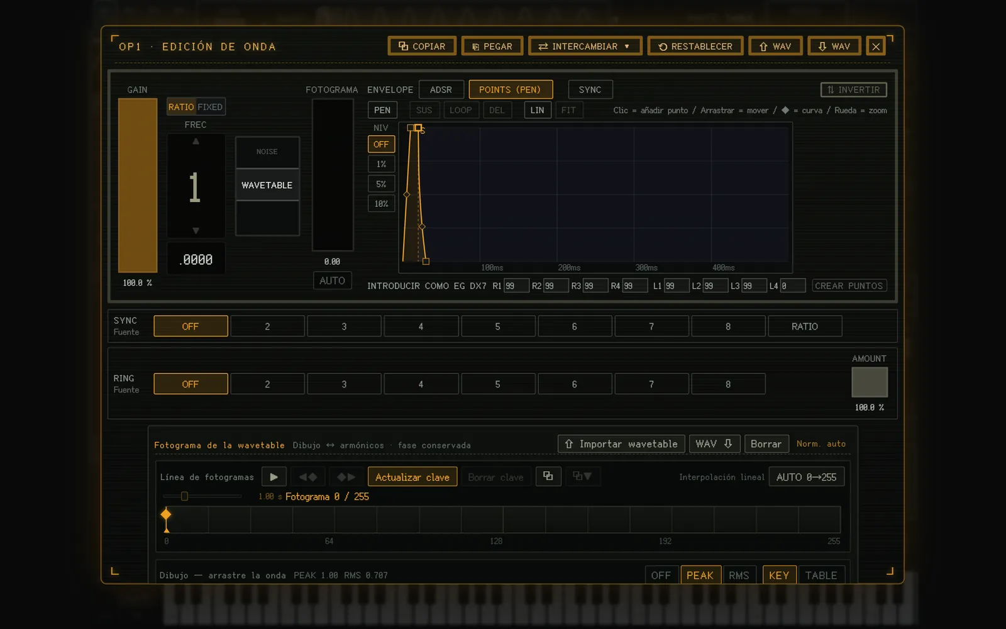Decrease frequency ratio with down arrow

(x=196, y=231)
